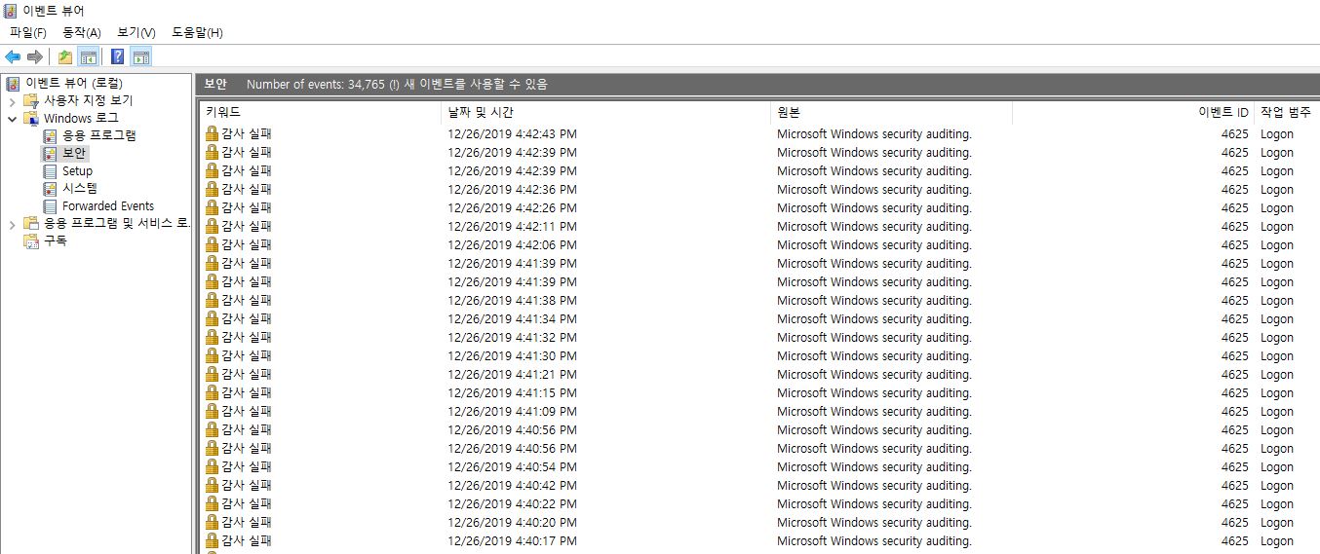Toggle the Show/Hide Action Pane toolbar icon
1320x554 pixels.
click(141, 56)
